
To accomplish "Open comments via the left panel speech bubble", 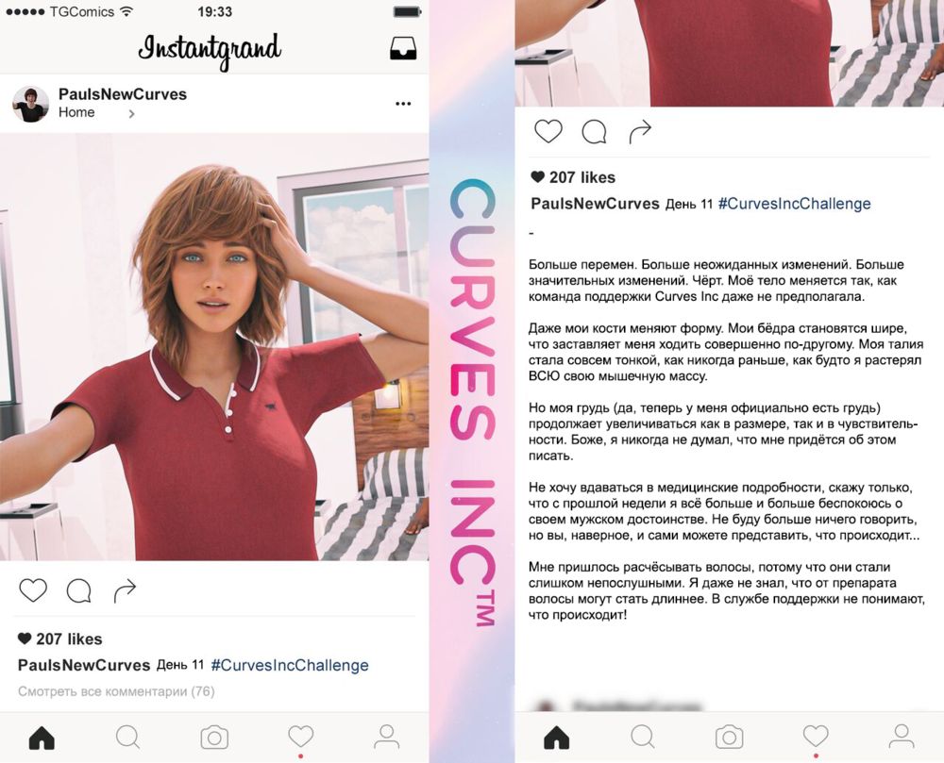I will (x=79, y=591).
